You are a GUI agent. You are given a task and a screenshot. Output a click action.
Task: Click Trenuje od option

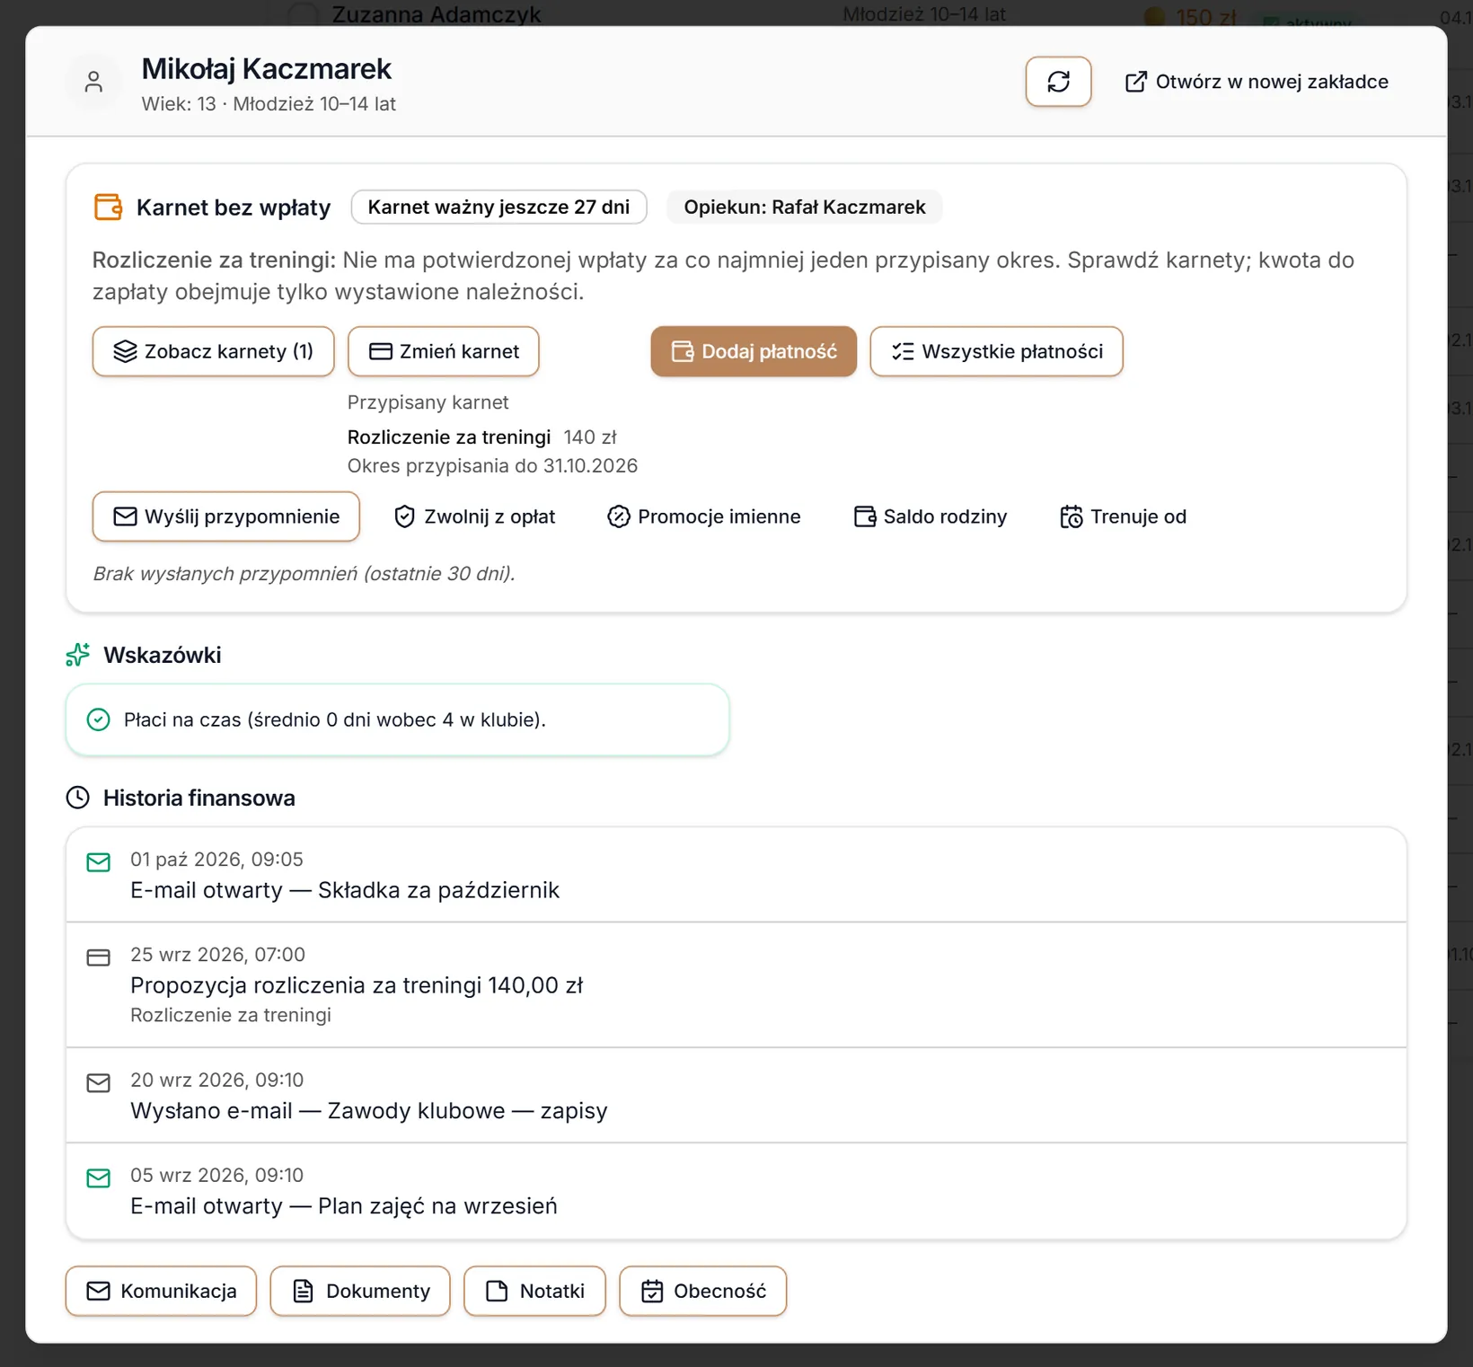(x=1123, y=516)
